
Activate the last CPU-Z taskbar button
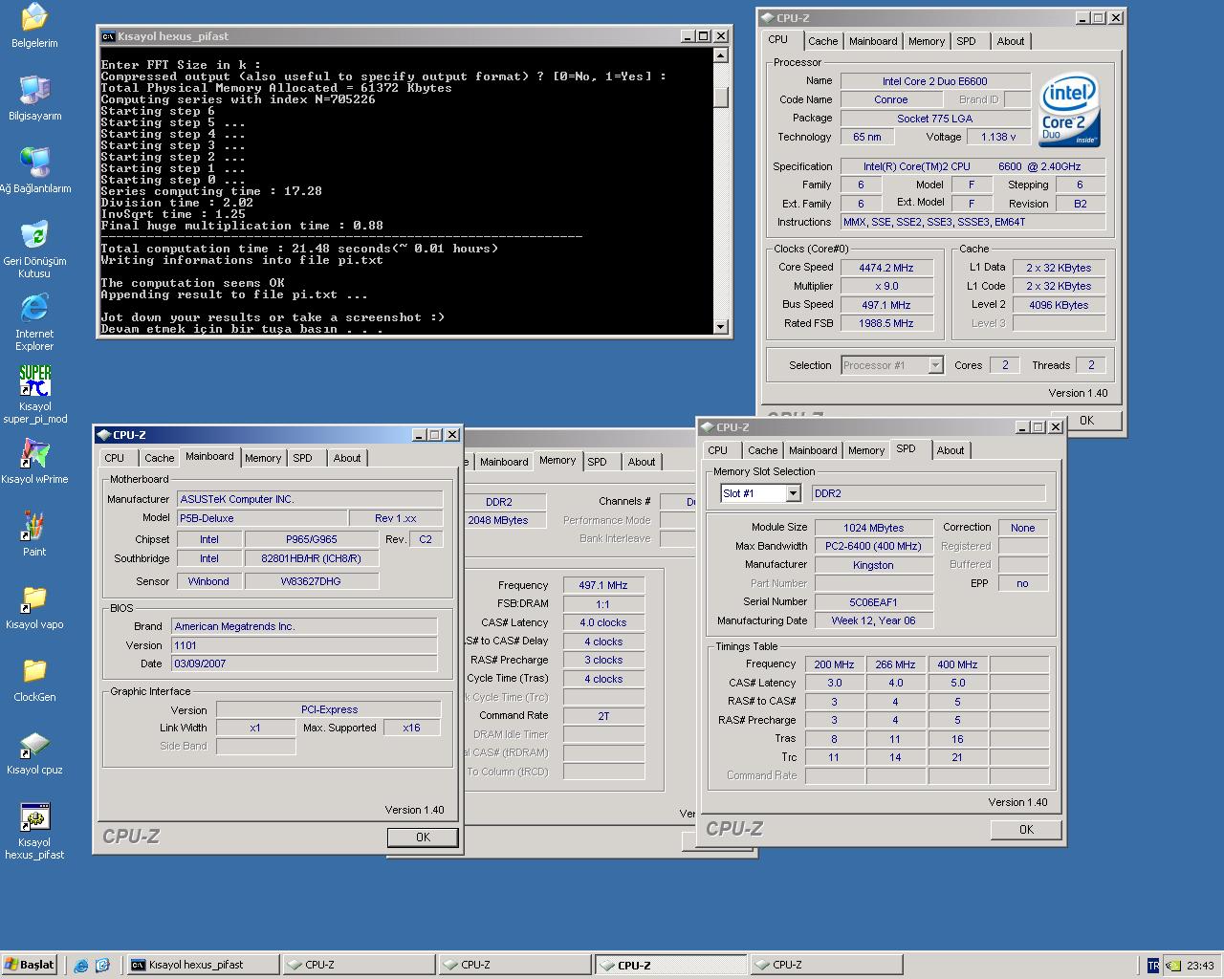tap(826, 966)
